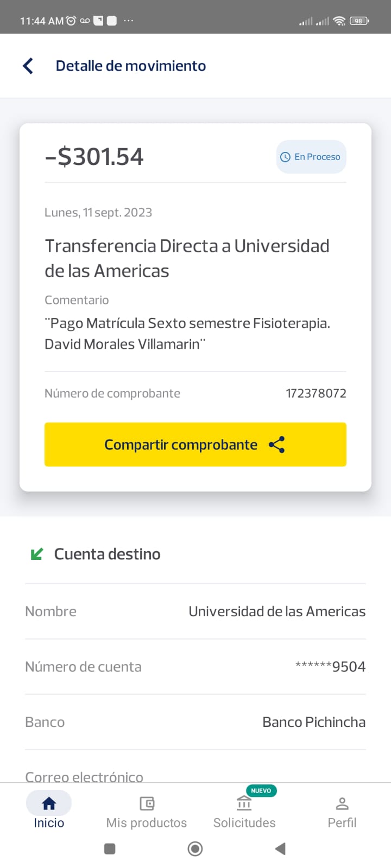Tap the NUEVO badge on Solicitudes
This screenshot has height=868, width=391.
(261, 790)
